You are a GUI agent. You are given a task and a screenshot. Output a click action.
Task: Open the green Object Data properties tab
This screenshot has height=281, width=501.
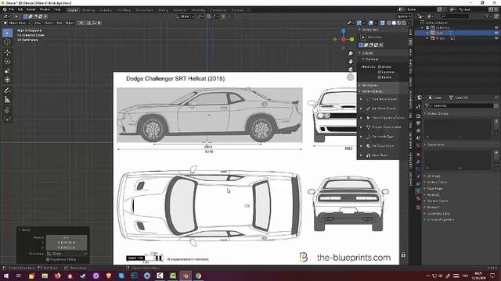(418, 190)
